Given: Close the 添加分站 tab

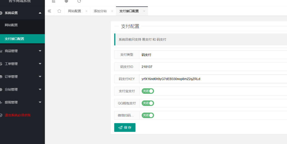Looking at the screenshot, I should 112,11.
